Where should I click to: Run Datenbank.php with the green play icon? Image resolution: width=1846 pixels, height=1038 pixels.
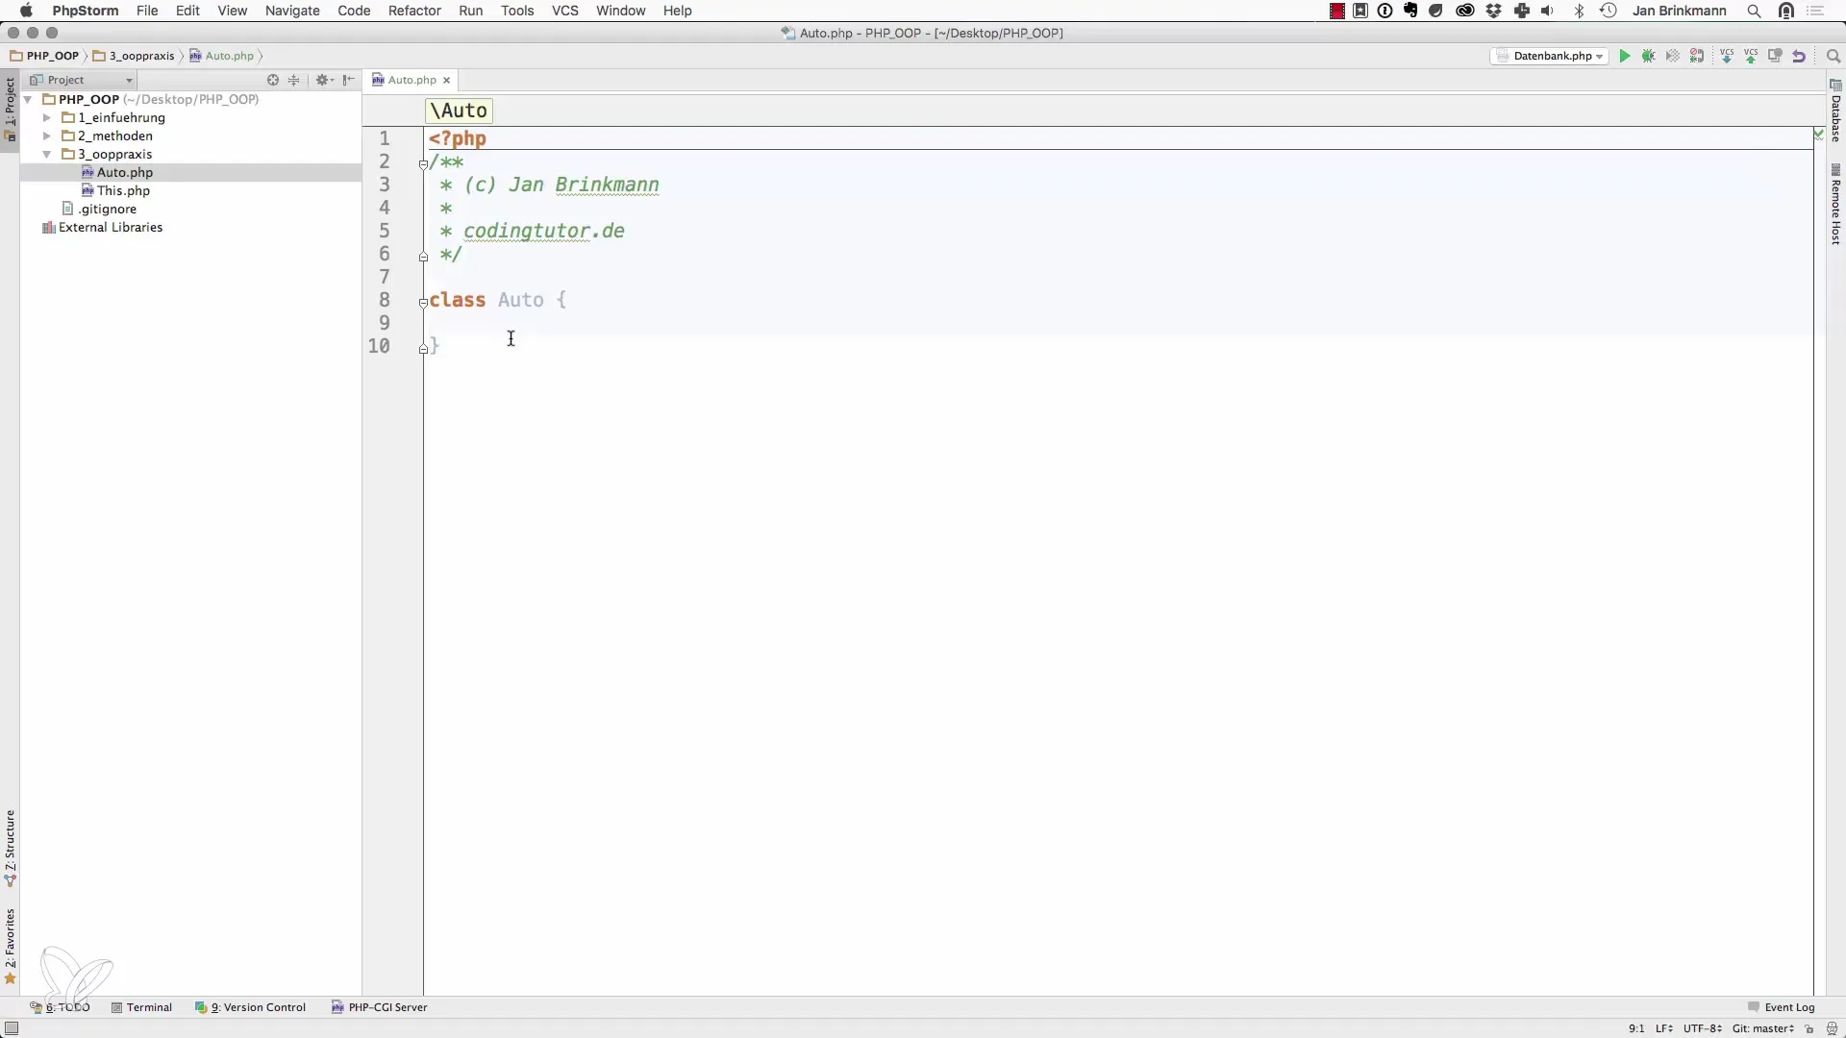pyautogui.click(x=1625, y=56)
